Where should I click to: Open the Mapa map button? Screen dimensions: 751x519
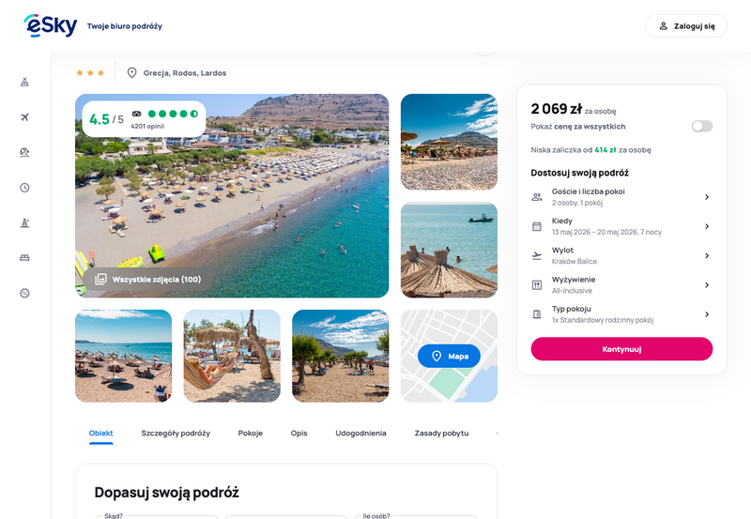449,357
